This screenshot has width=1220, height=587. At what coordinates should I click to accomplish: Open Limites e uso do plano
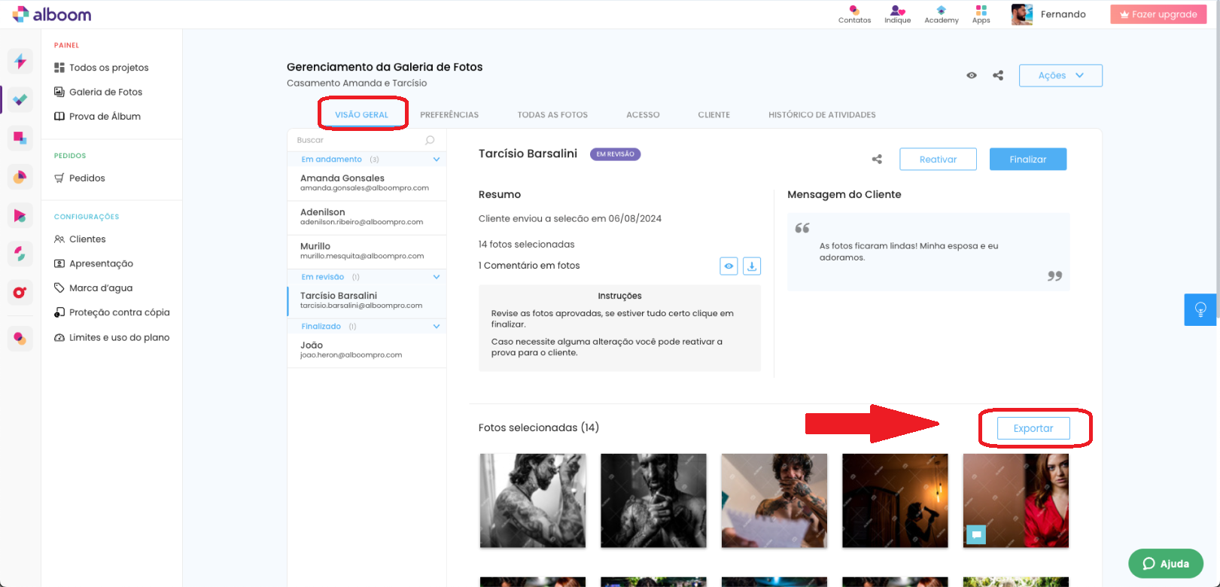click(x=112, y=337)
